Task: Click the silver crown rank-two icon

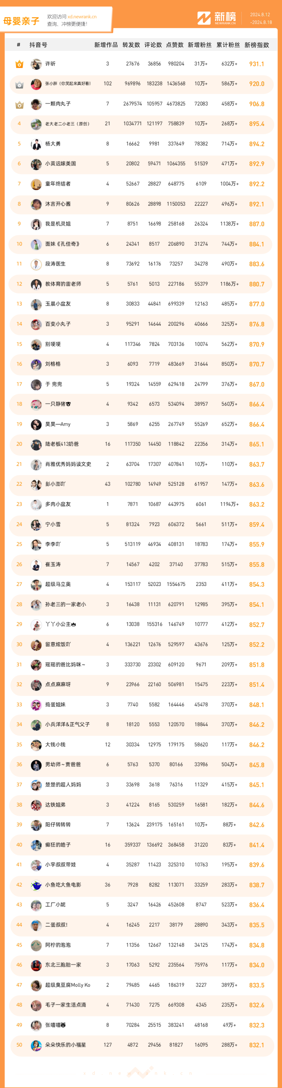Action: point(19,85)
